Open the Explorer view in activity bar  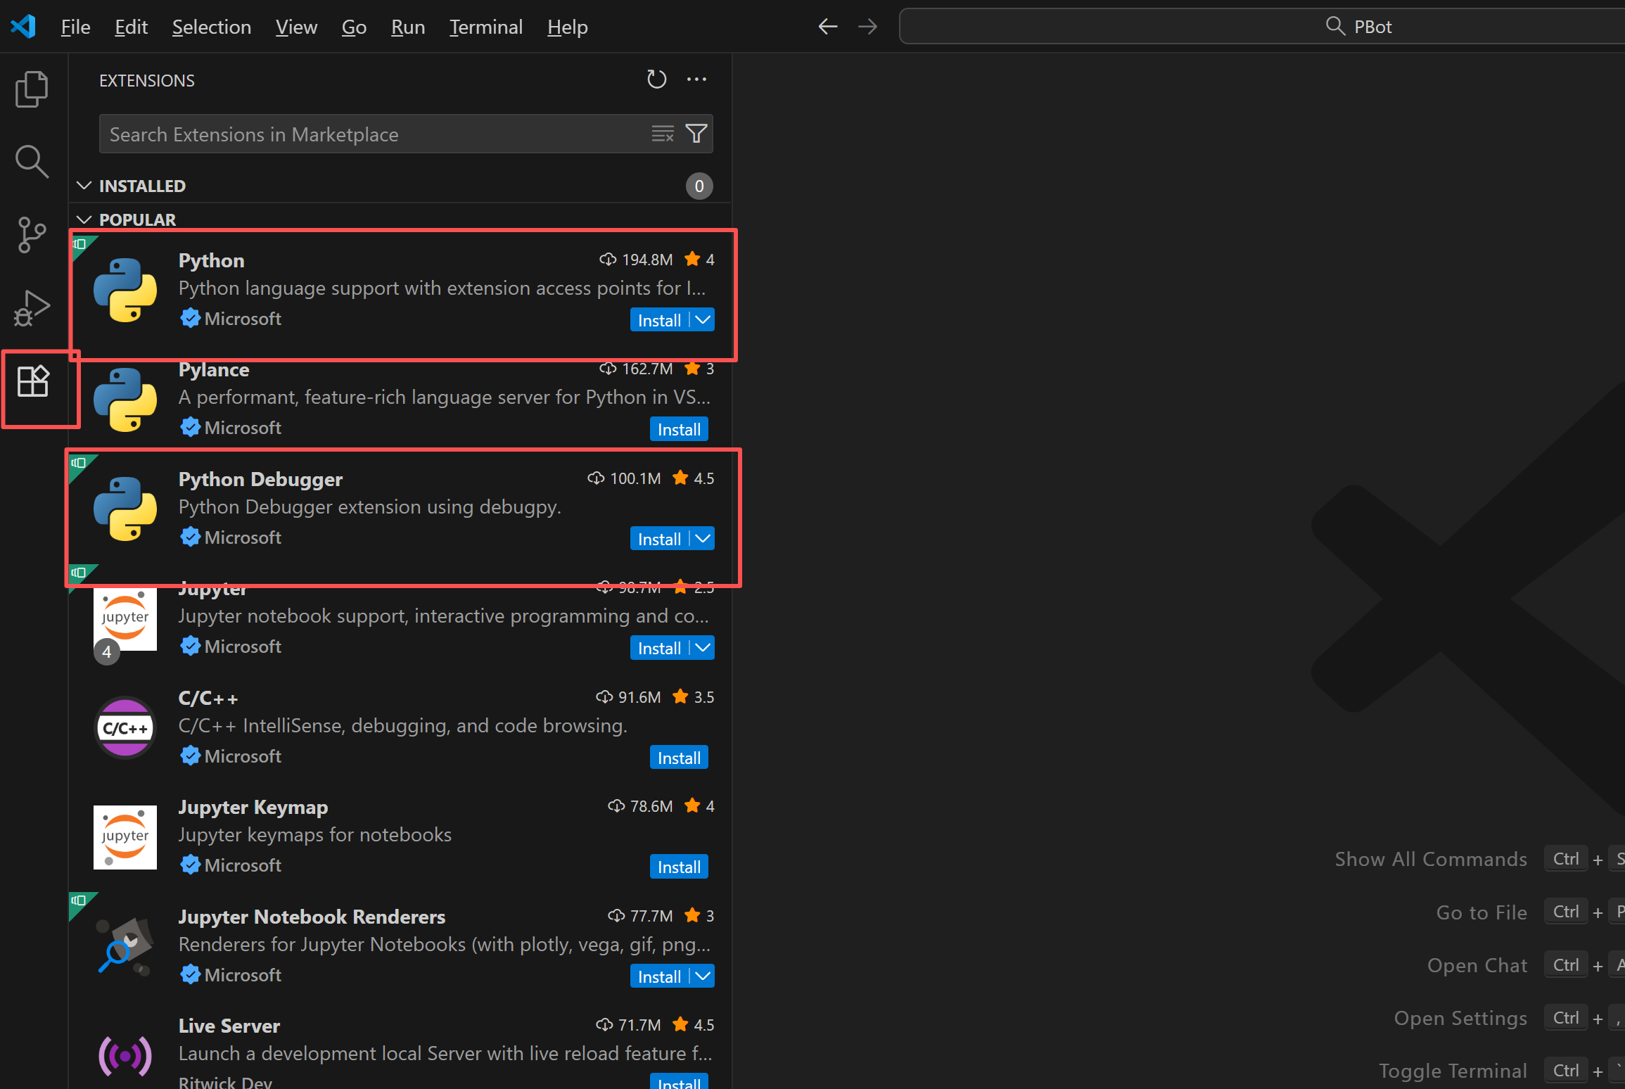click(32, 89)
